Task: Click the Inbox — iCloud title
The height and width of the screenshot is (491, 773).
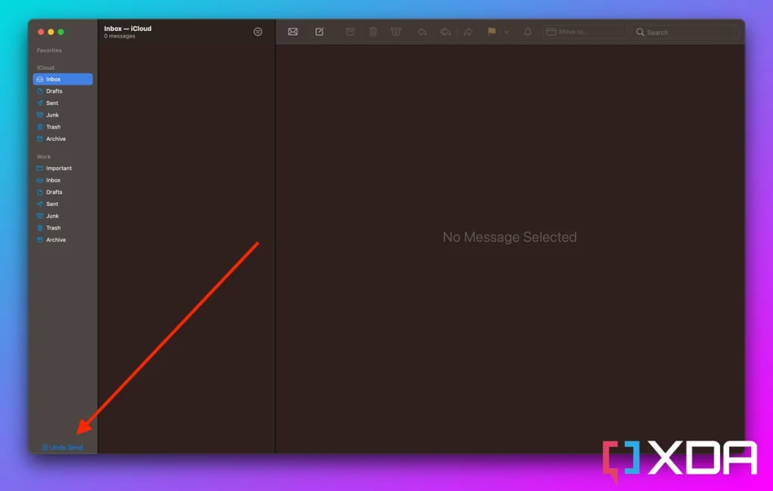Action: click(128, 29)
